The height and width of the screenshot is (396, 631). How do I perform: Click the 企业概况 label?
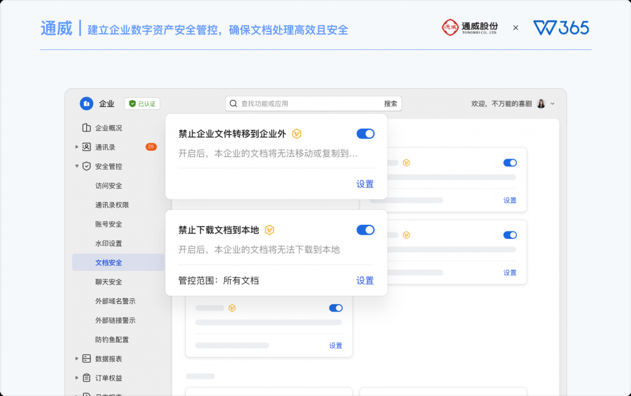coord(108,128)
